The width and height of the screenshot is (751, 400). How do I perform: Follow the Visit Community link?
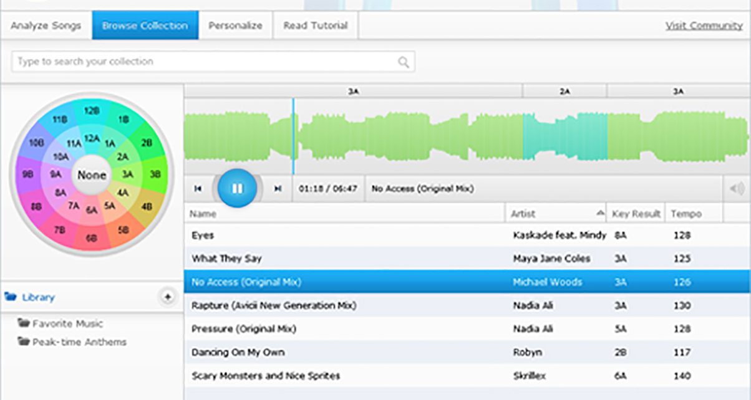704,26
